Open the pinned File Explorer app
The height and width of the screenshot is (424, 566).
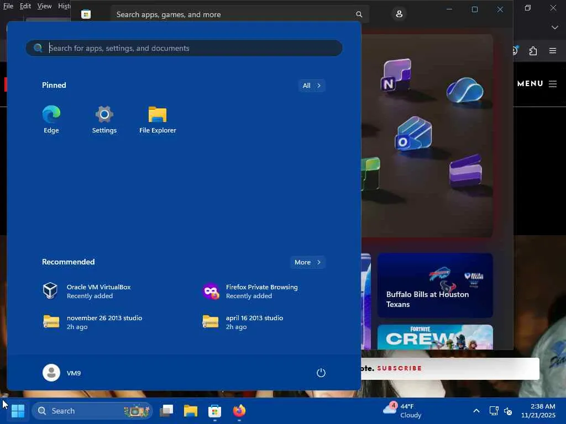158,120
